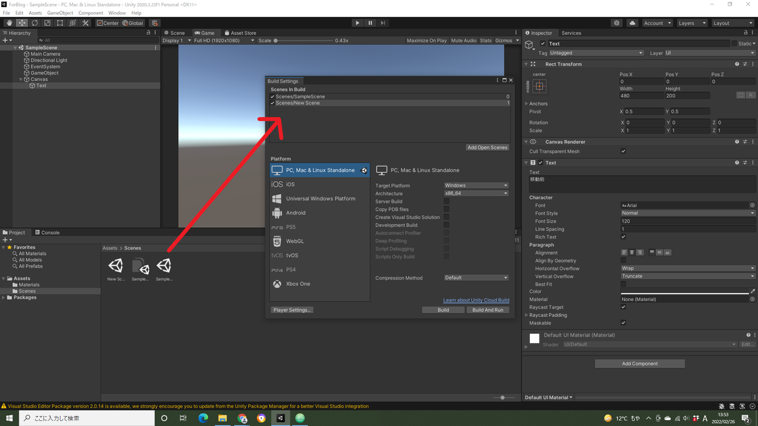Select the Move tool in toolbar
The image size is (758, 426).
tap(22, 23)
